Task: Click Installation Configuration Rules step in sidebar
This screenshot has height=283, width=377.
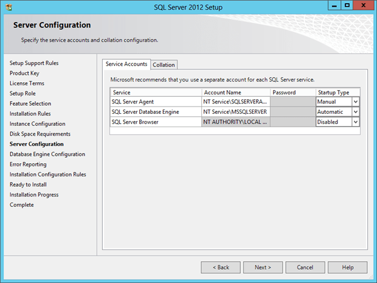Action: pyautogui.click(x=48, y=174)
